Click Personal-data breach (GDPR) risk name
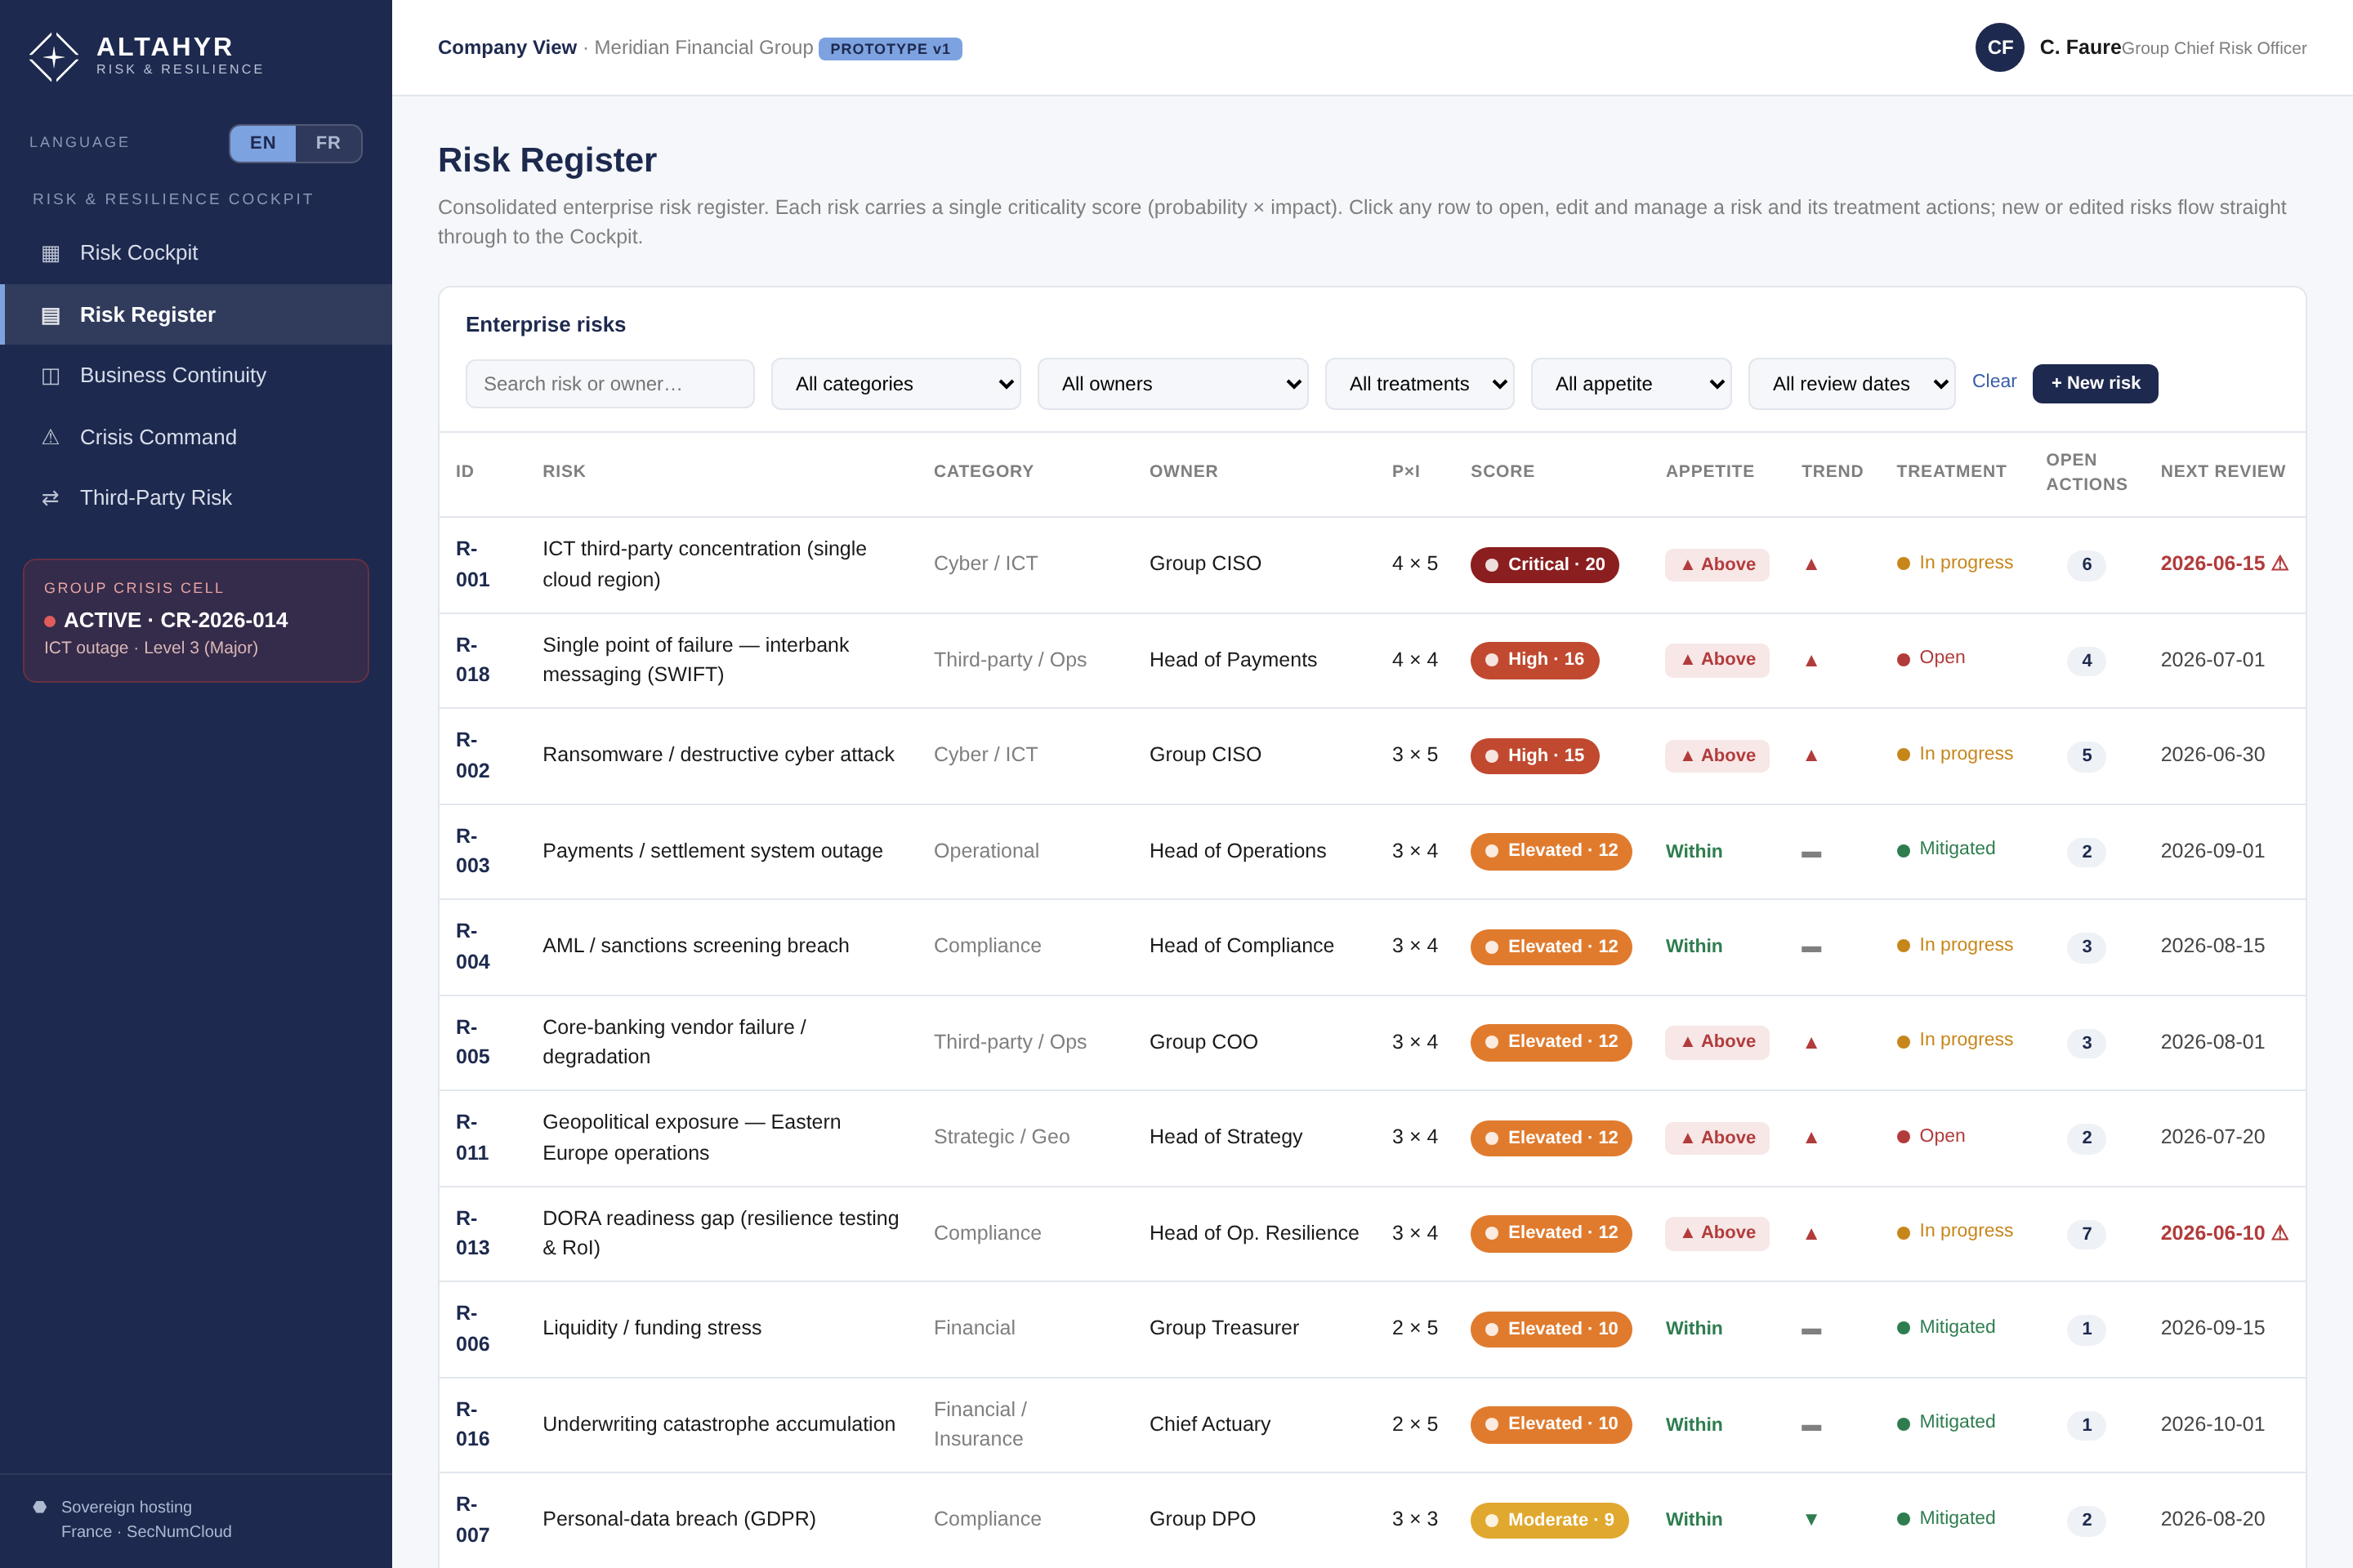This screenshot has height=1568, width=2353. [x=679, y=1519]
